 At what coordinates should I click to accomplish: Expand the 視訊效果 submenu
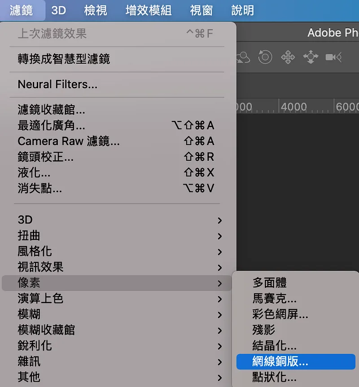click(x=118, y=267)
